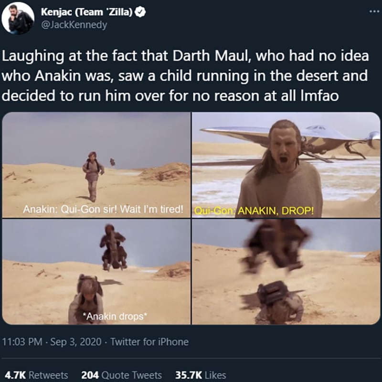Viewport: 382px width, 382px height.
Task: View the 35.7K Likes list
Action: click(201, 375)
